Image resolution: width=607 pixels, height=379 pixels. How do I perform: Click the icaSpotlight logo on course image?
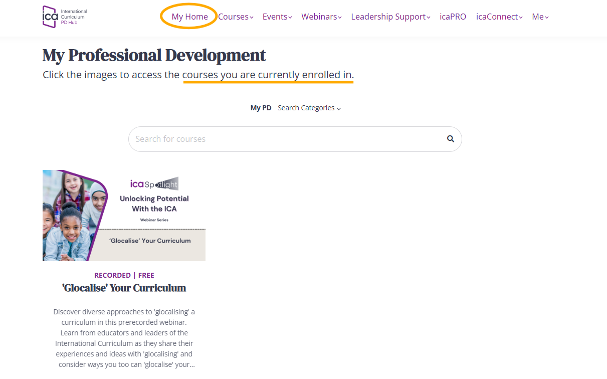click(x=154, y=184)
